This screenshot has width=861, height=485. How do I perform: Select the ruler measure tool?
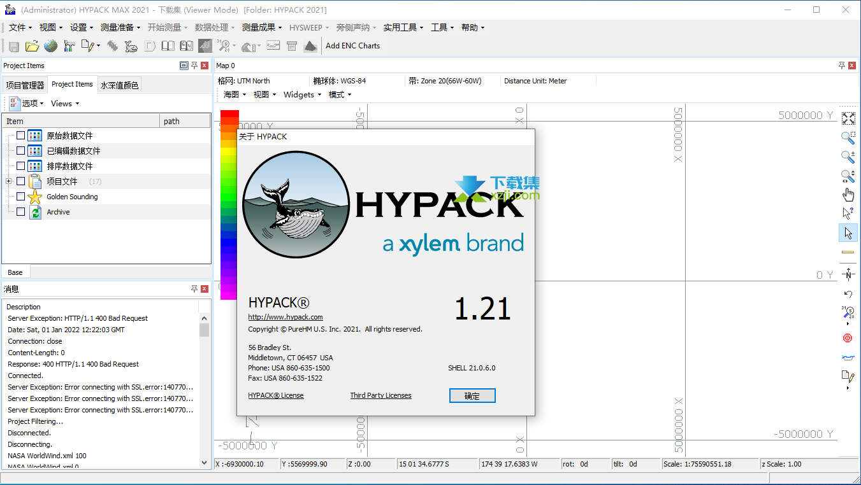848,252
